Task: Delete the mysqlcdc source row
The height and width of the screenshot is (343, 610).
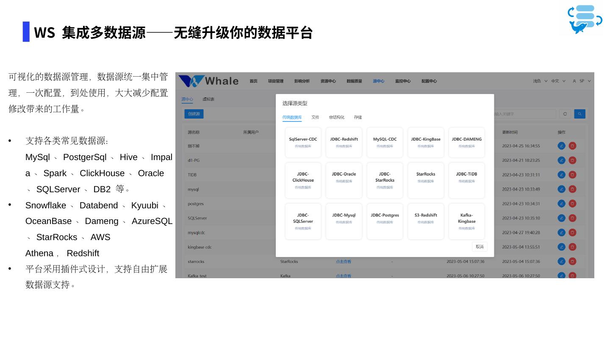Action: pyautogui.click(x=572, y=232)
